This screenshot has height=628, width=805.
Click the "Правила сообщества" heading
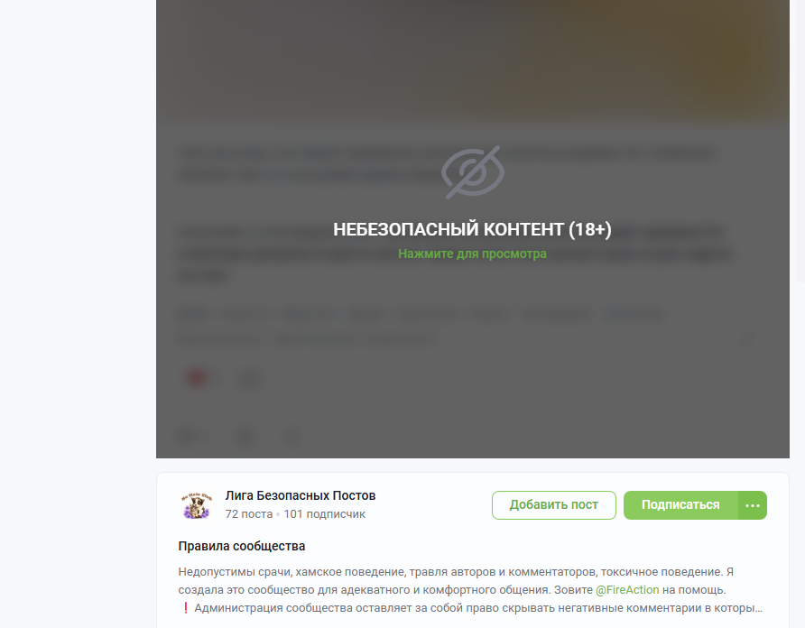(241, 546)
